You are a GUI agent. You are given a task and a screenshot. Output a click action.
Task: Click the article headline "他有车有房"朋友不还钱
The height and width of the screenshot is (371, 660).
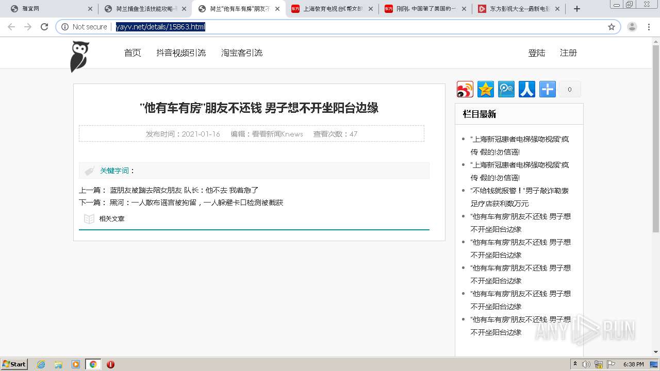pos(259,108)
